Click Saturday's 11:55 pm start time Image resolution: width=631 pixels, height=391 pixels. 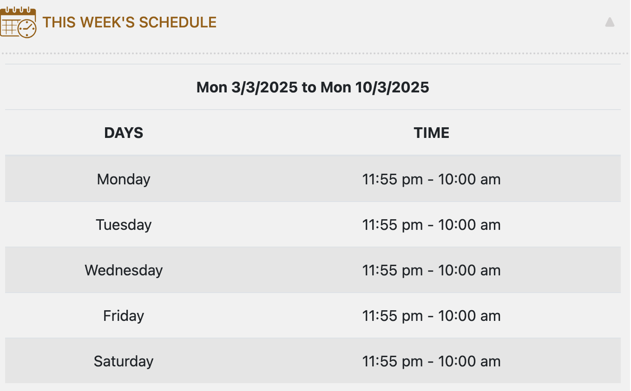[x=392, y=361]
